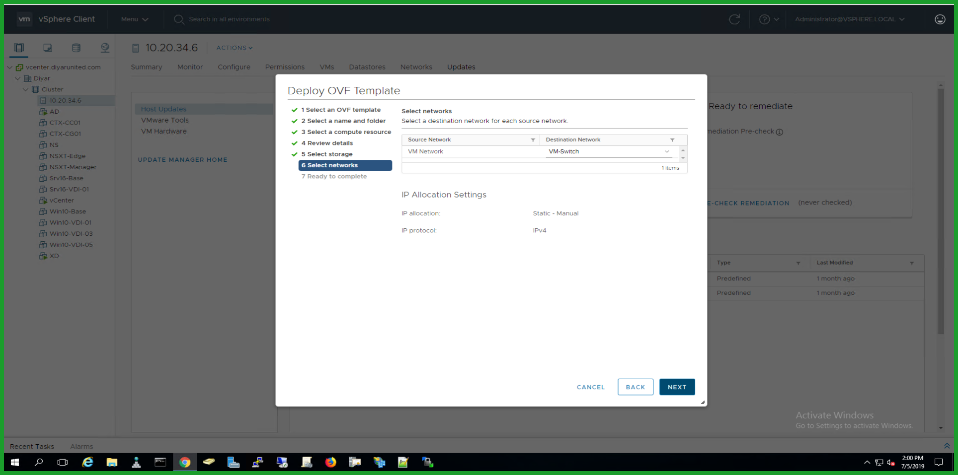Select the NSXT-Manager virtual machine
This screenshot has width=958, height=475.
tap(73, 167)
